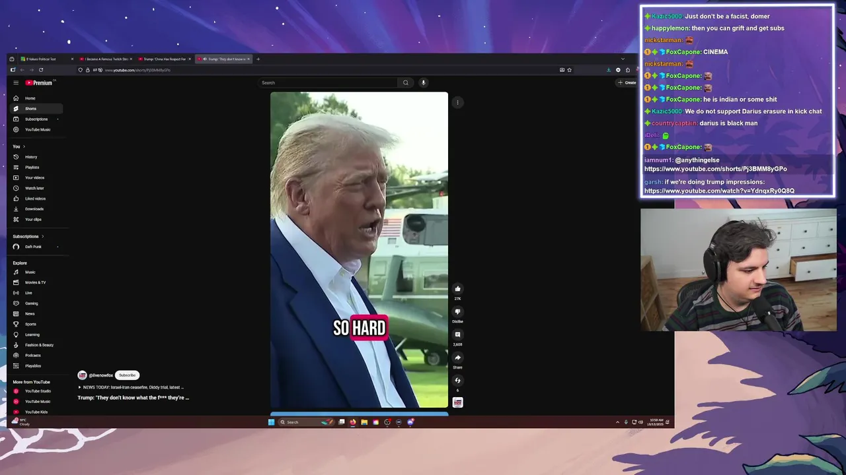Open youtube.com/watch link from garsh
This screenshot has width=846, height=475.
coord(719,191)
